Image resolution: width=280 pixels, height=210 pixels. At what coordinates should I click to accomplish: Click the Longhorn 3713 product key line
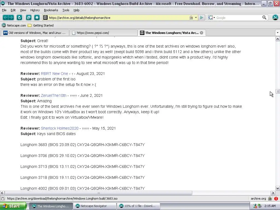click(x=83, y=167)
